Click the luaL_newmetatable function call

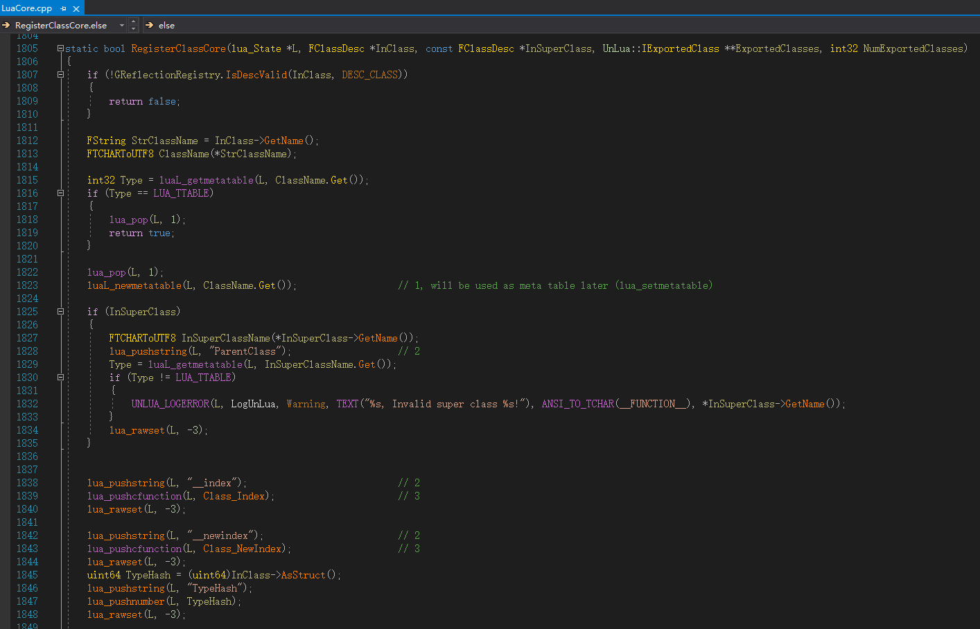point(134,285)
